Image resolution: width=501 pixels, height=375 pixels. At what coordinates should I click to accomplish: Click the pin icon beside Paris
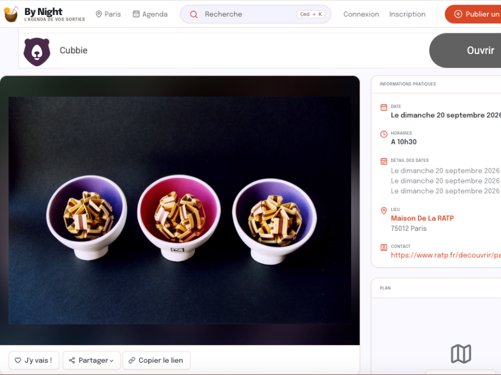pyautogui.click(x=99, y=14)
